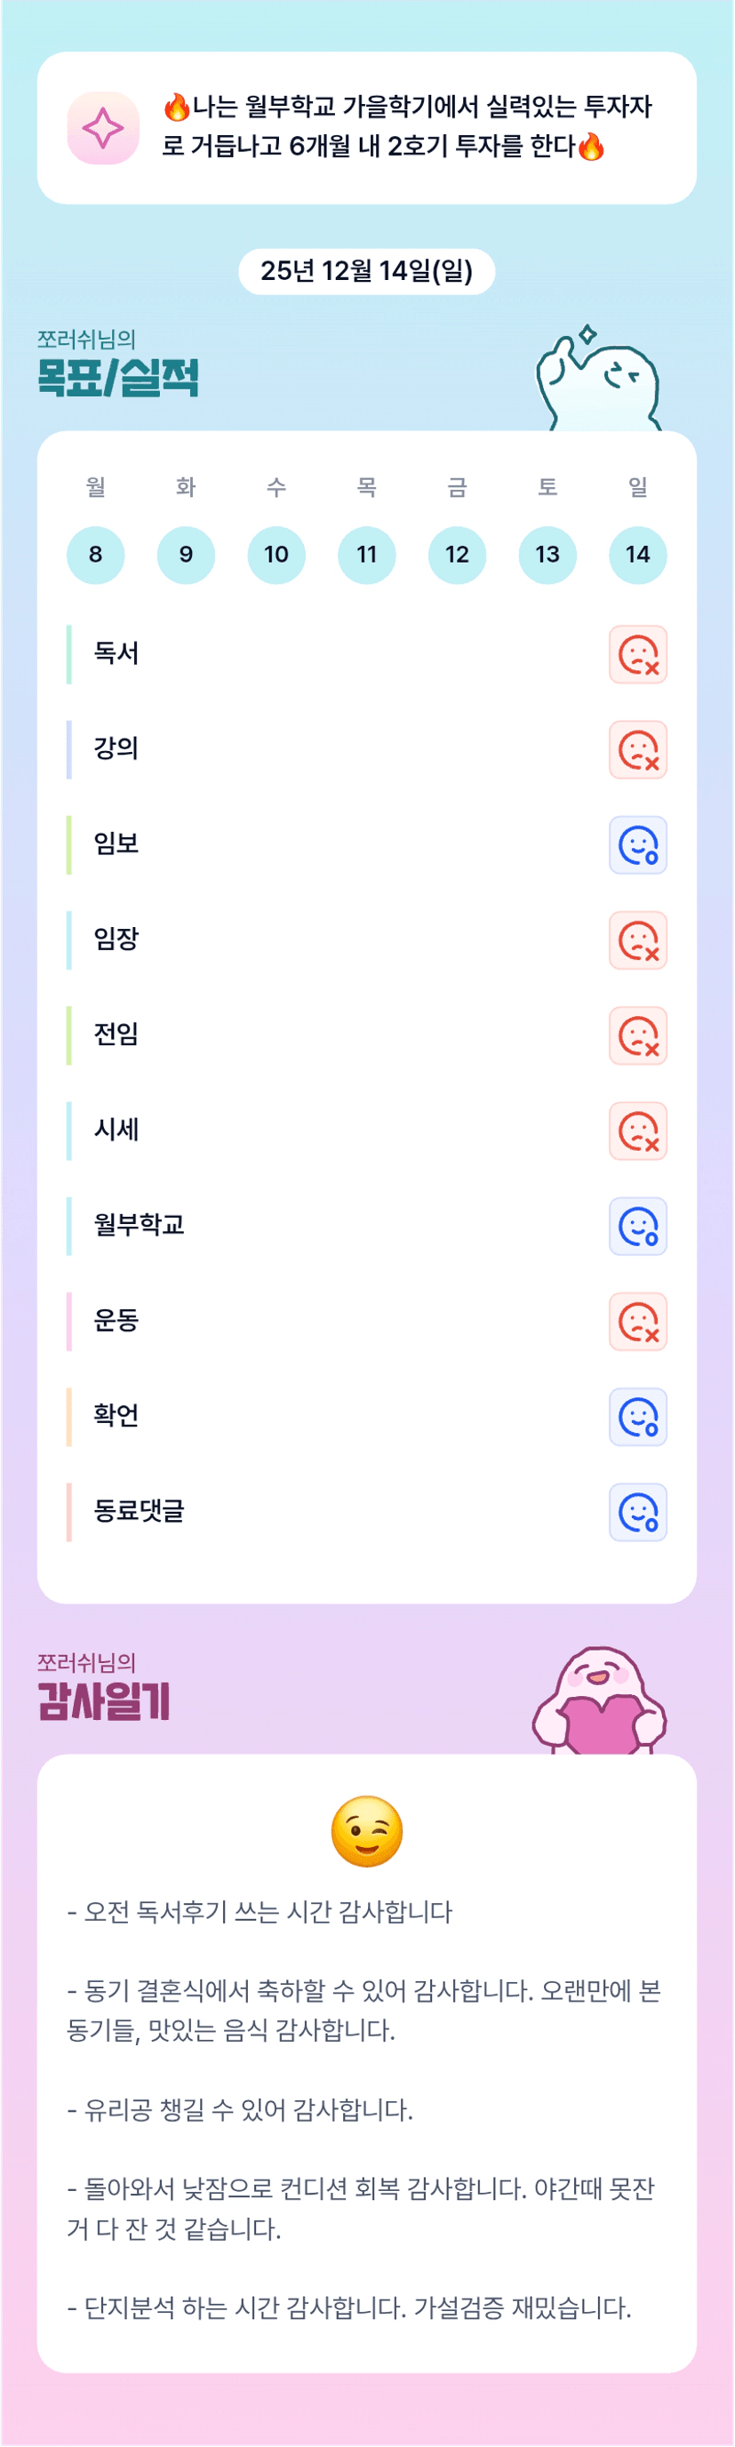
Task: Click the smiley face icon for 월부학교
Action: tap(637, 1227)
